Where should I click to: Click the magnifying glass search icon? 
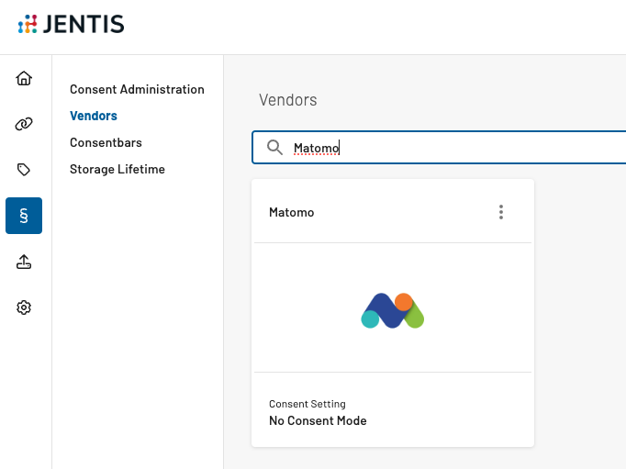click(x=274, y=148)
